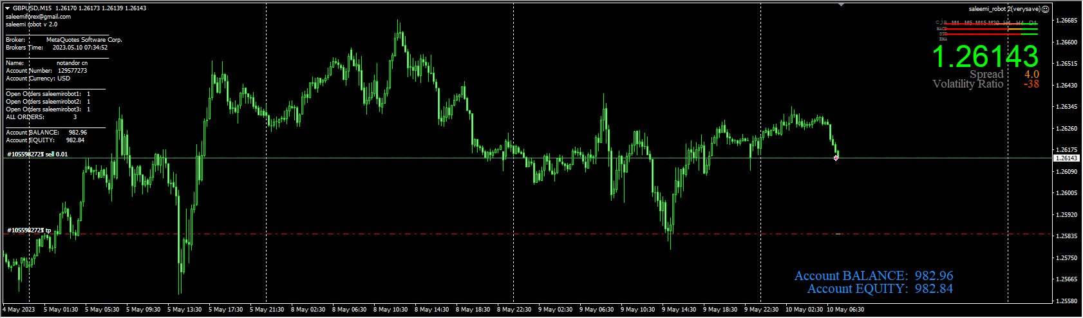Click the ALL ORDERS: 3 line

point(41,117)
